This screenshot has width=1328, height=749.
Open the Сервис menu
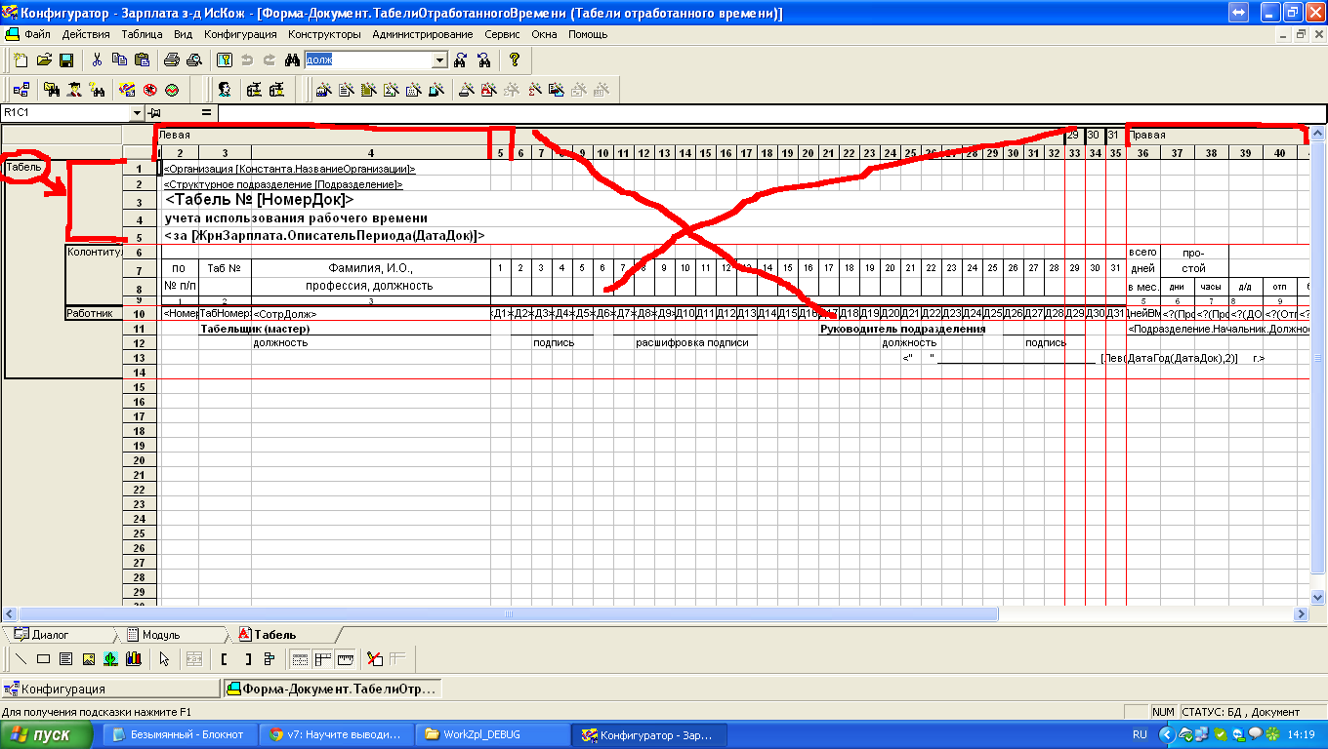pyautogui.click(x=502, y=34)
